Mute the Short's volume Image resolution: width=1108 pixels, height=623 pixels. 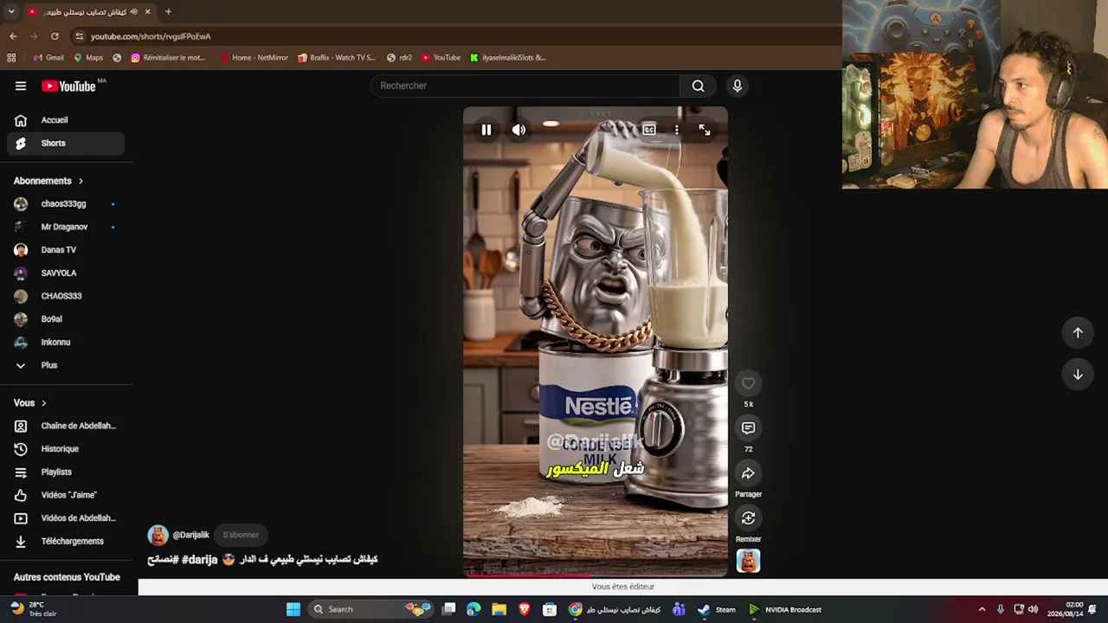pos(519,130)
